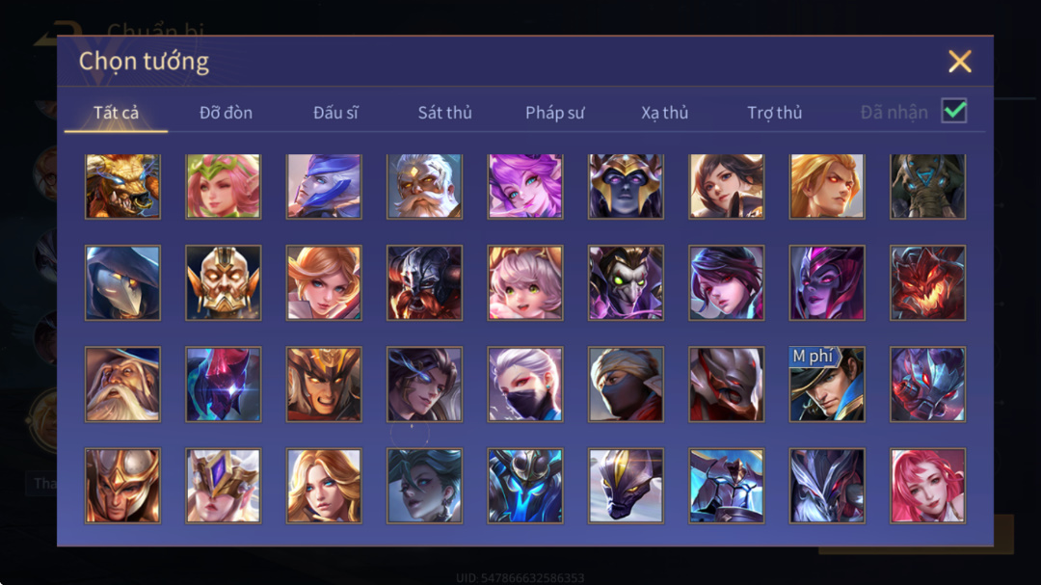1041x585 pixels.
Task: Choose the white-bearded old man hero in first row
Action: coord(424,187)
